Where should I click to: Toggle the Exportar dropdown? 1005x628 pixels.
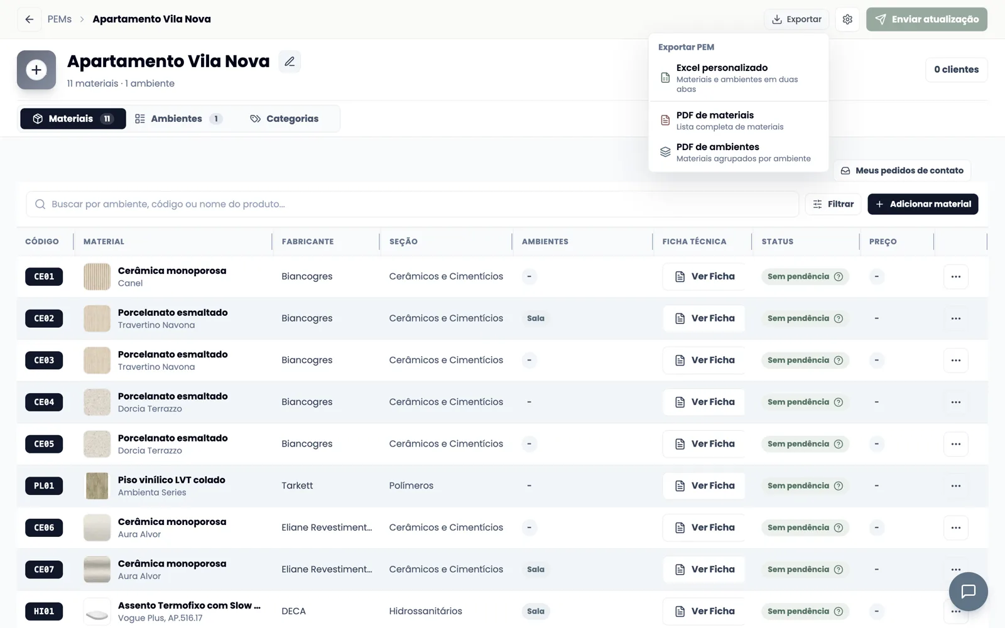[796, 19]
